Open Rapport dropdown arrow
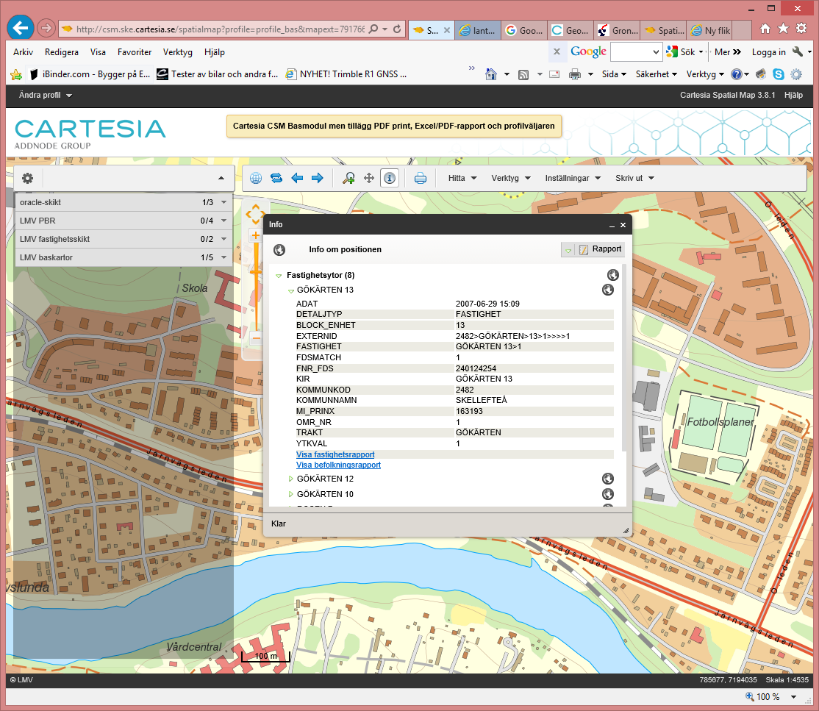The image size is (819, 711). pyautogui.click(x=568, y=250)
